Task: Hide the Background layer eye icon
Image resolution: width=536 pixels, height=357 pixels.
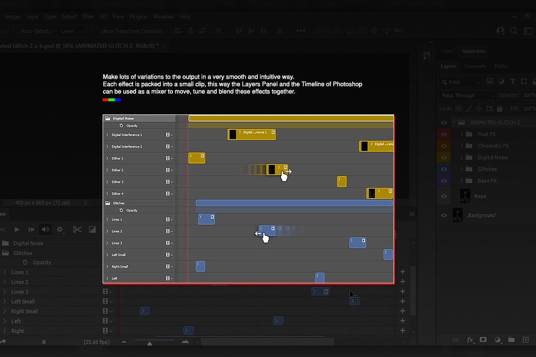Action: point(443,215)
